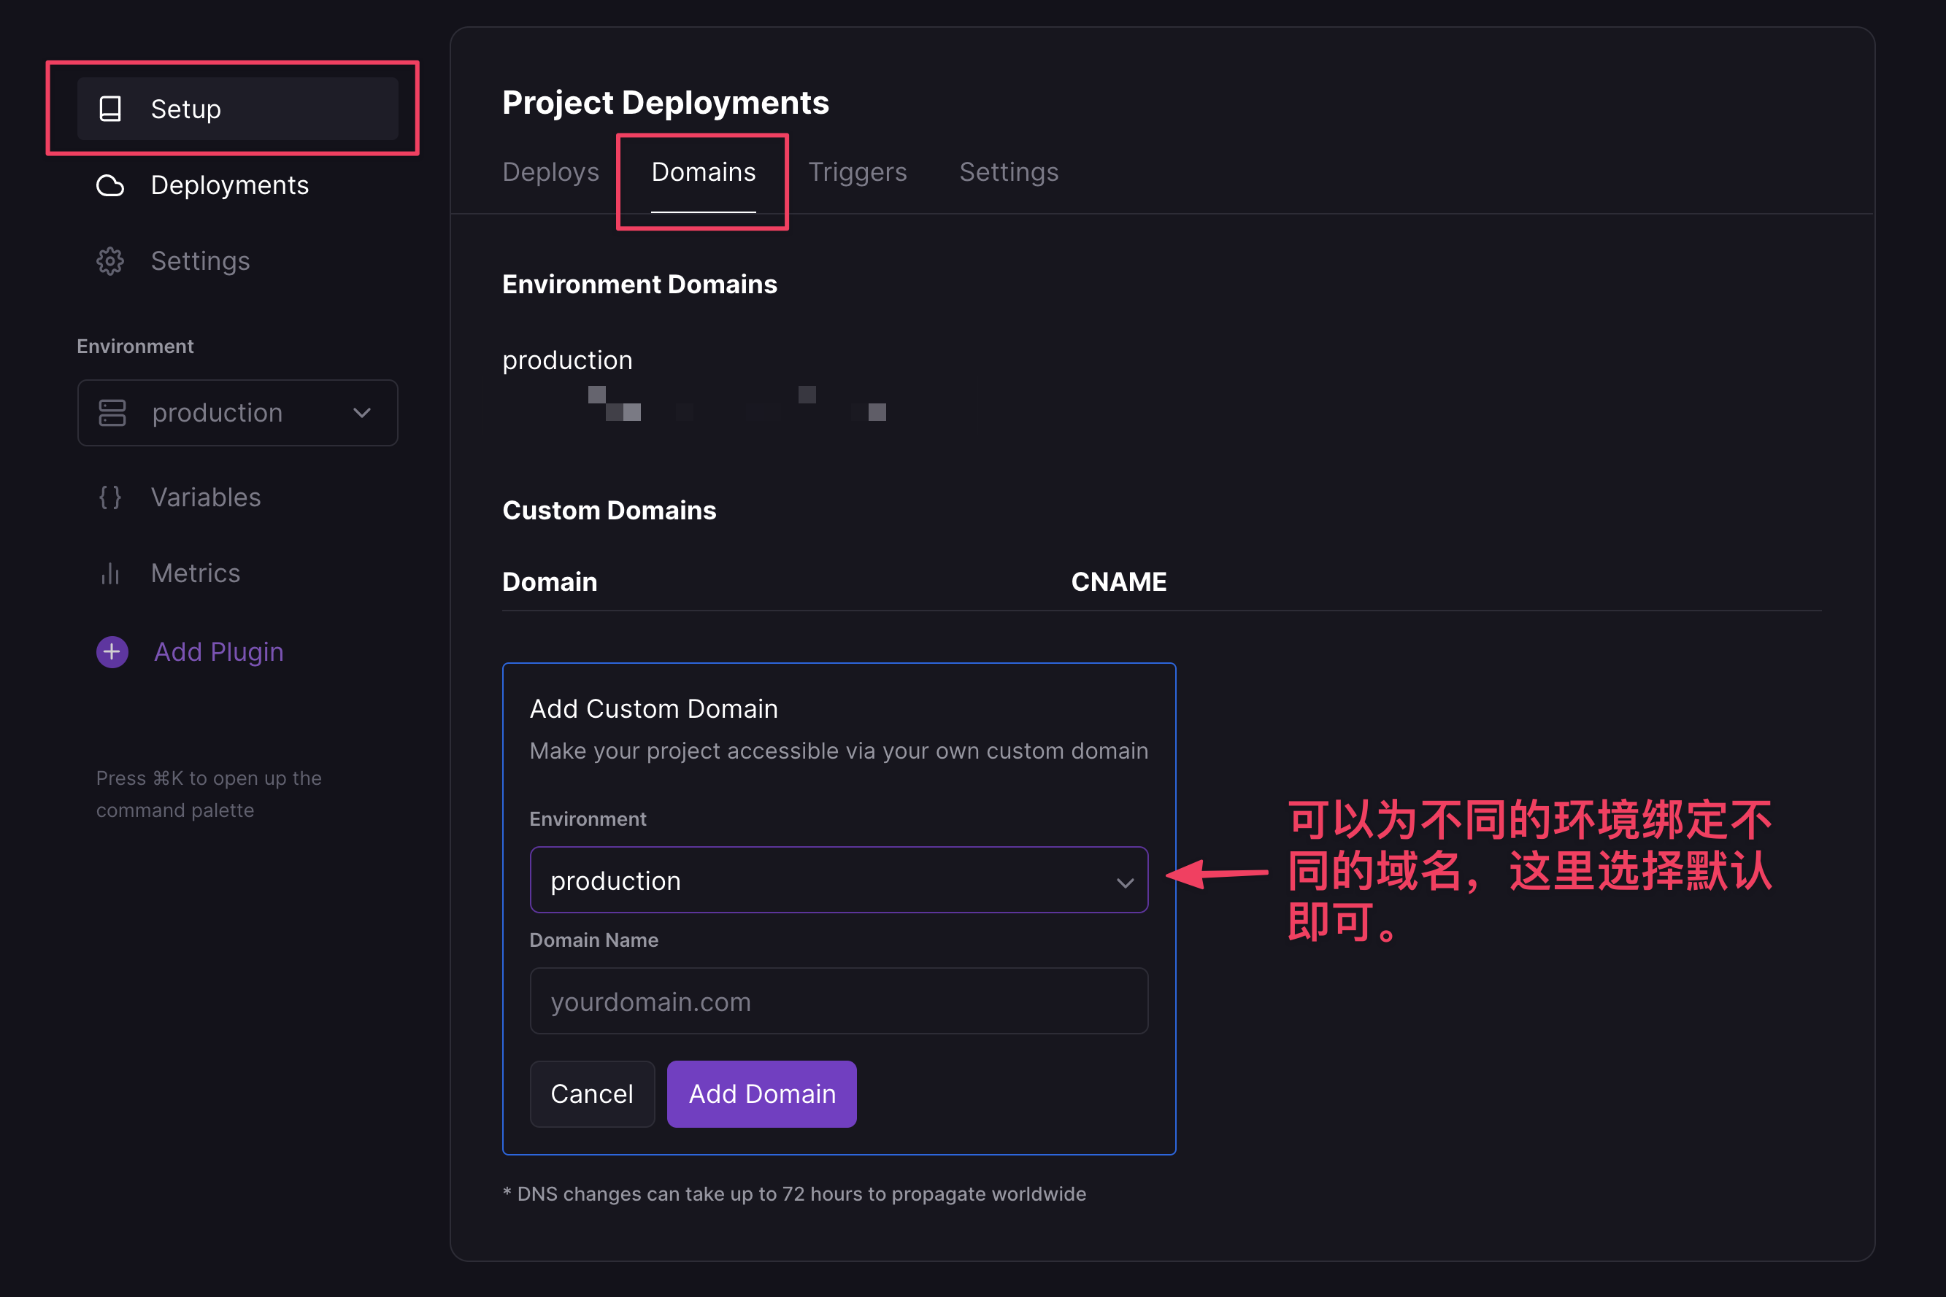The height and width of the screenshot is (1297, 1946).
Task: Click the Add Domain button
Action: (x=761, y=1093)
